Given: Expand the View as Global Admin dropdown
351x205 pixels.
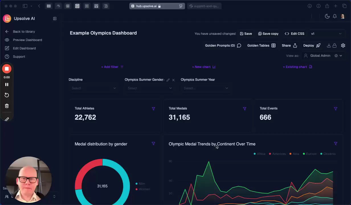Looking at the screenshot, I should click(x=341, y=56).
